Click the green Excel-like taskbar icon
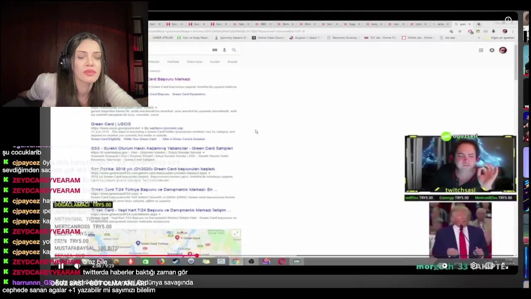 (146, 261)
